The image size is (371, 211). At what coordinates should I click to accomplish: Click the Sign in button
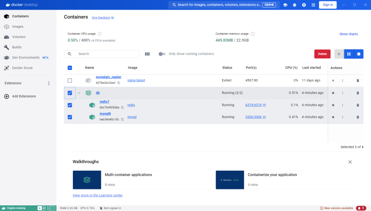pyautogui.click(x=328, y=5)
